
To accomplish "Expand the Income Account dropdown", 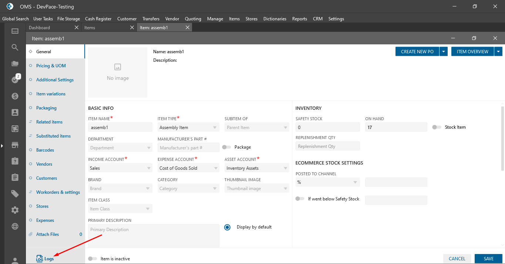I will pos(120,168).
